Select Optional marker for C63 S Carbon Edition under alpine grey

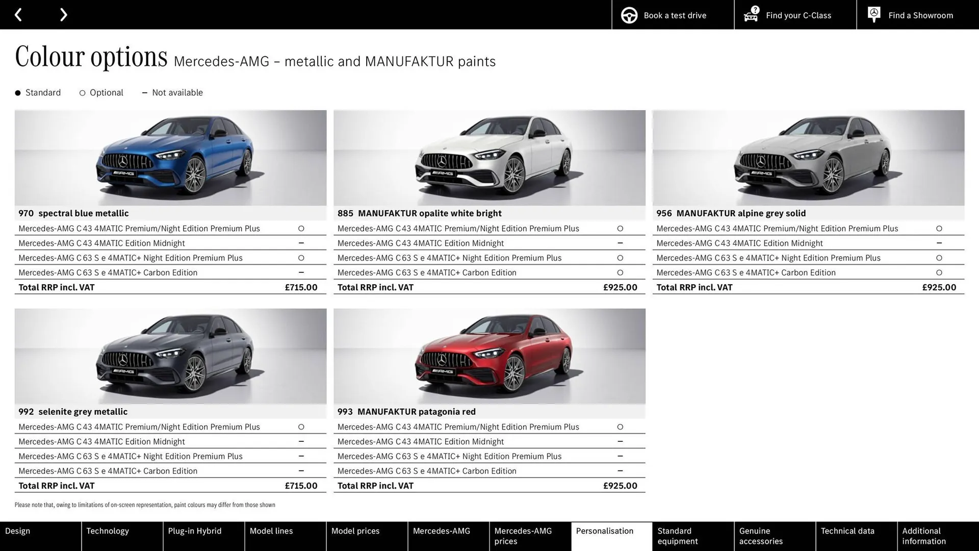pos(939,272)
